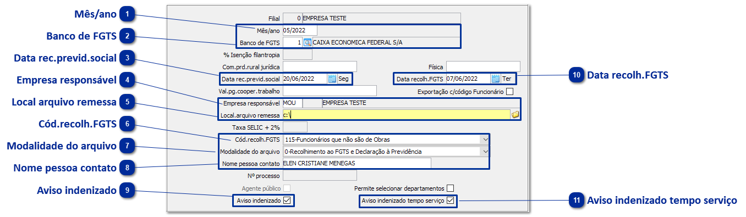Click Data recolh.FGTS date field
746x217 pixels.
[468, 79]
